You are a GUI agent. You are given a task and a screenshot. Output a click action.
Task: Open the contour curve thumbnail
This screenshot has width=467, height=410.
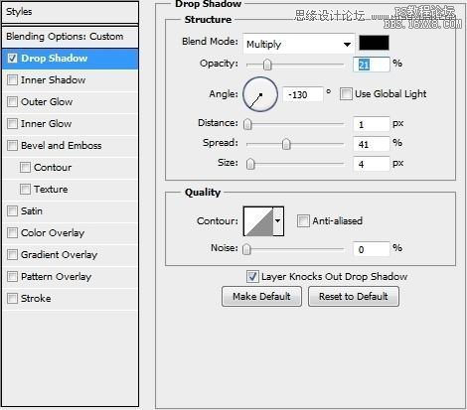258,221
